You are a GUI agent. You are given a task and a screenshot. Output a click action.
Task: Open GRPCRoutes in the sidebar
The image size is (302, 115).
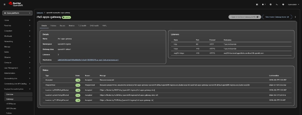tap(18, 109)
